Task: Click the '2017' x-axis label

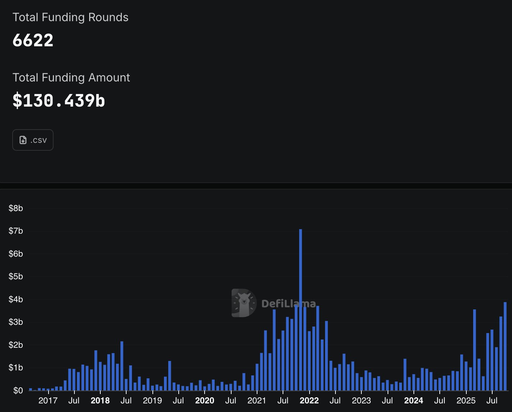Action: (48, 401)
